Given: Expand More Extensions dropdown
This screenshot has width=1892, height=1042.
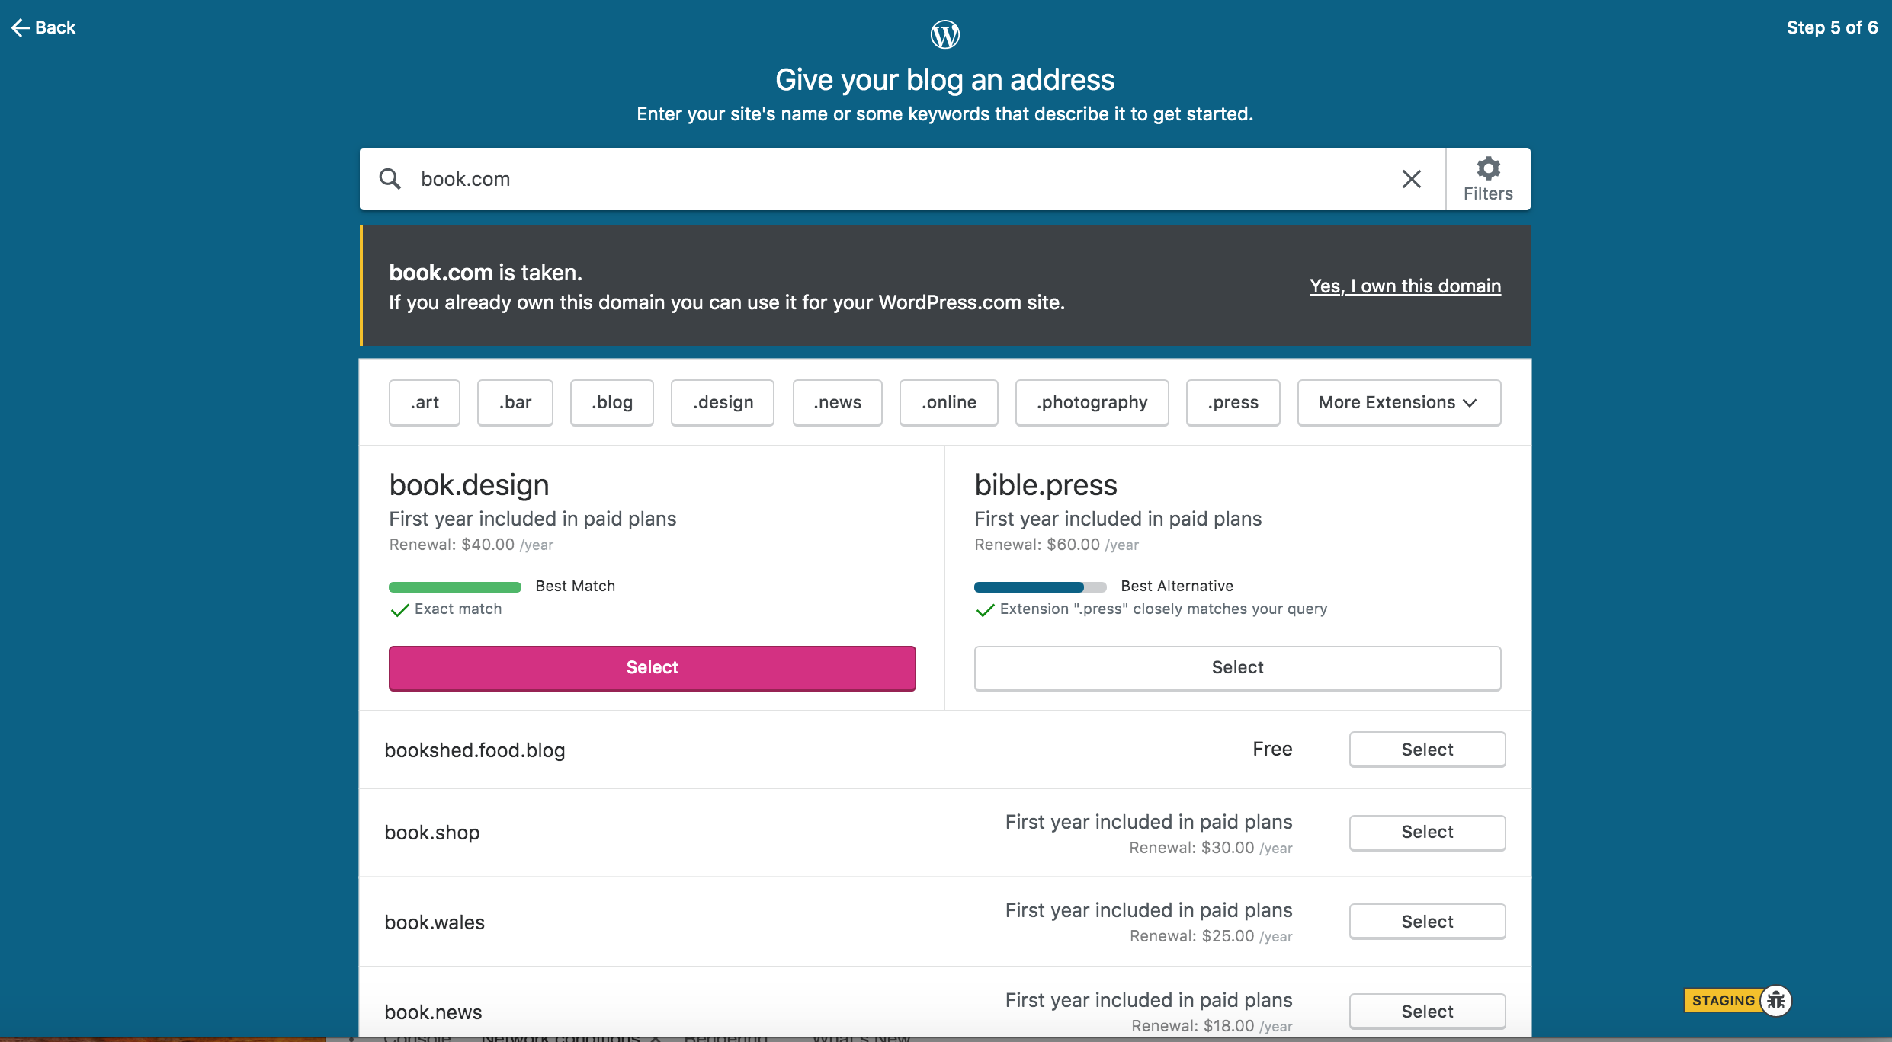Looking at the screenshot, I should (x=1398, y=402).
